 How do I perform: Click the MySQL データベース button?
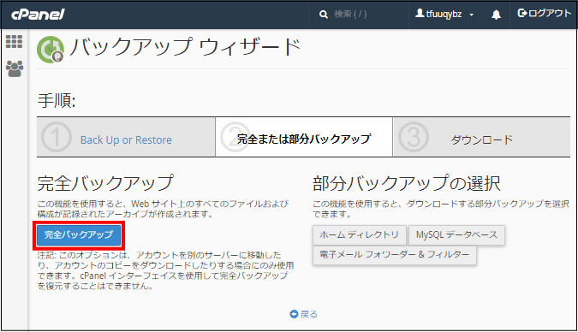456,235
